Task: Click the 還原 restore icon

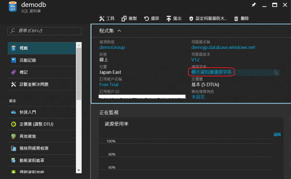Action: coord(146,18)
